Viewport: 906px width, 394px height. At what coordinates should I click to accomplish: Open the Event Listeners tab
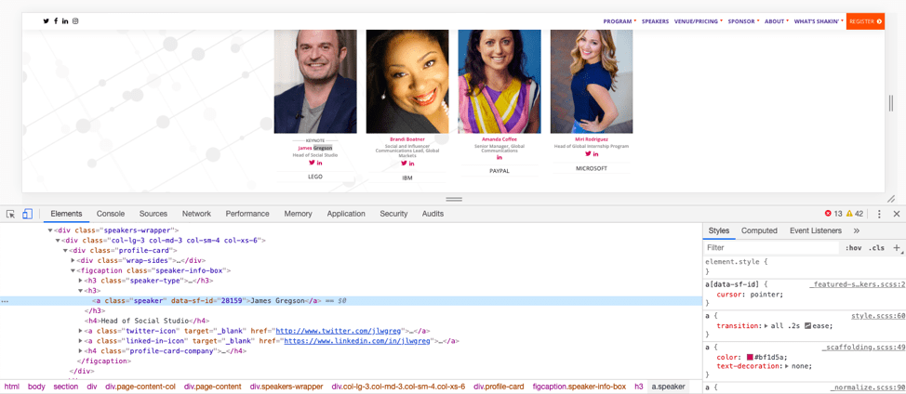click(x=815, y=230)
